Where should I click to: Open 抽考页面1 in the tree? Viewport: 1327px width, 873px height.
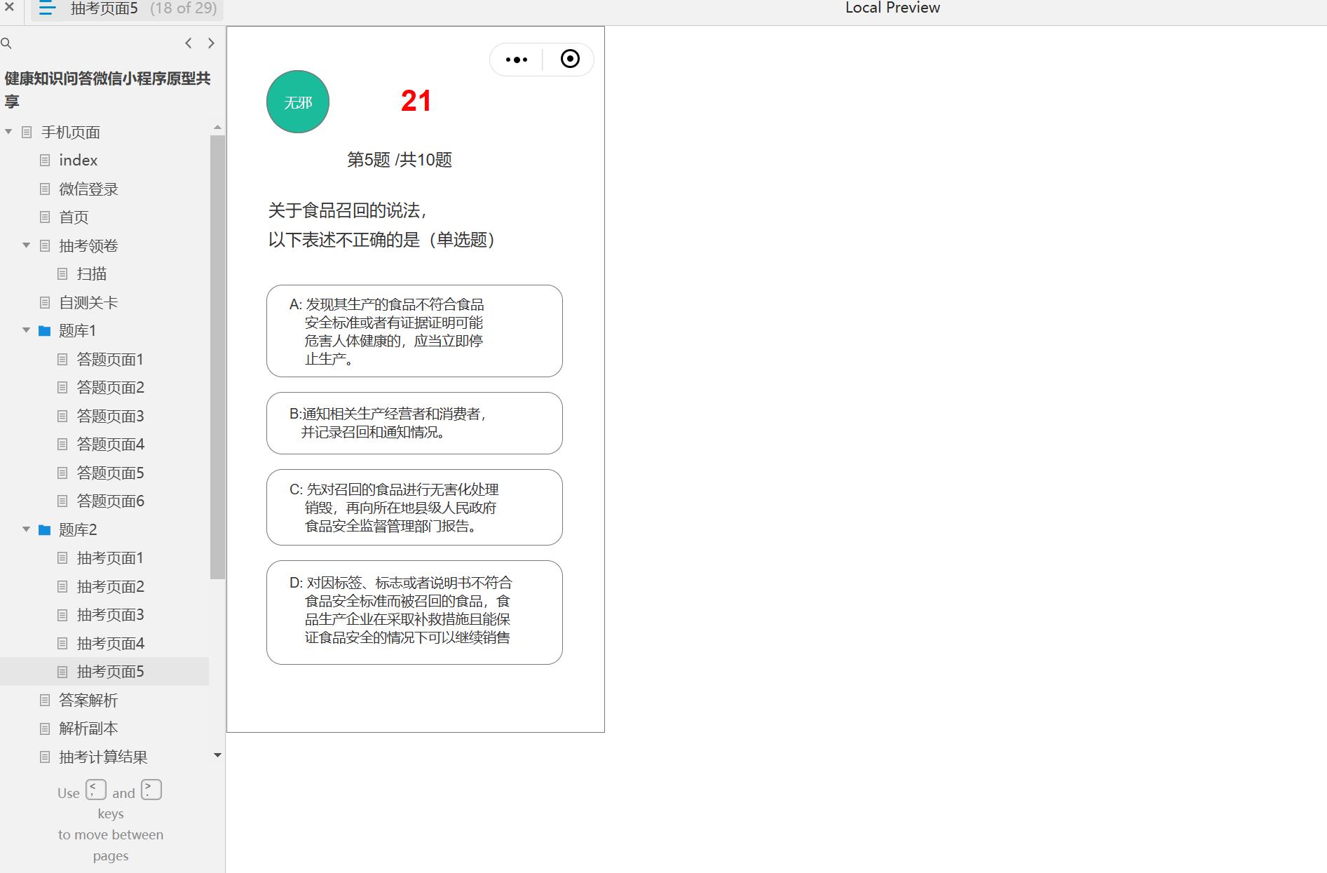(110, 558)
